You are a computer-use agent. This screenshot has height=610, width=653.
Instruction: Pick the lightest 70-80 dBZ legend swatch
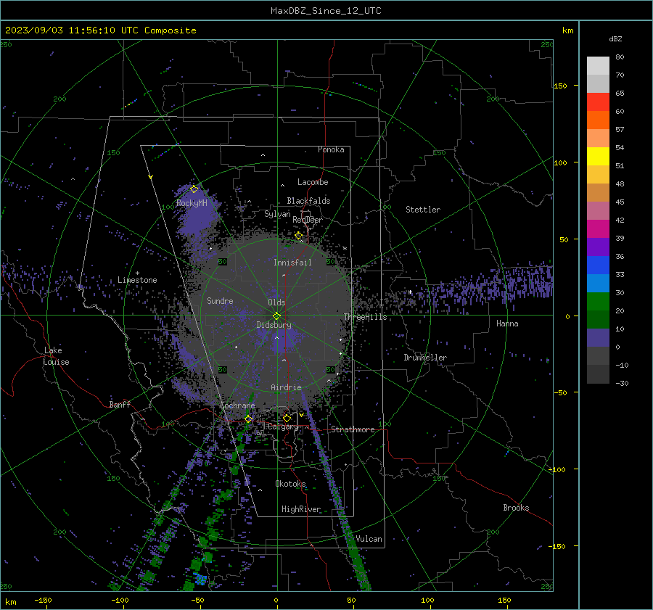point(598,66)
